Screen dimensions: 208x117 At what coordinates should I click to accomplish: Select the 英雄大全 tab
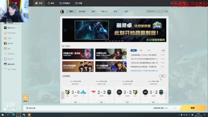(x=104, y=11)
